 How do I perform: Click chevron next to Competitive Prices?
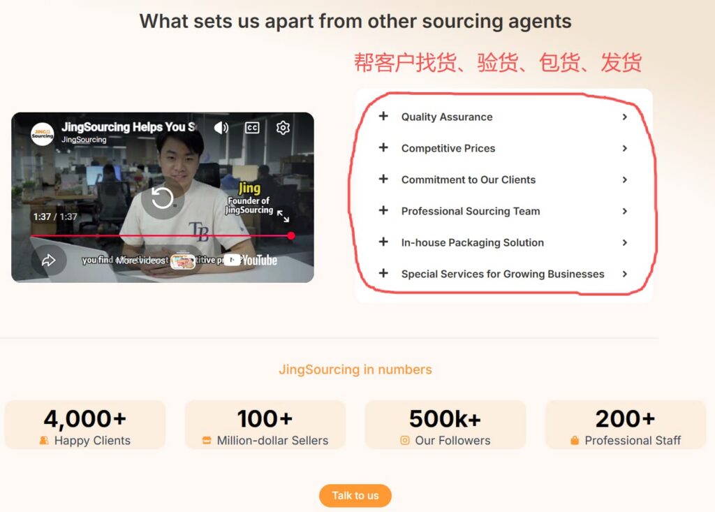pos(625,148)
